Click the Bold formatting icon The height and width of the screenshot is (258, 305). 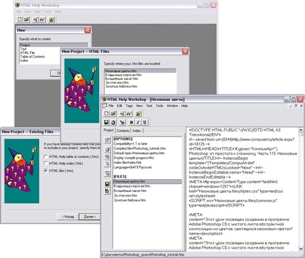coord(131,123)
